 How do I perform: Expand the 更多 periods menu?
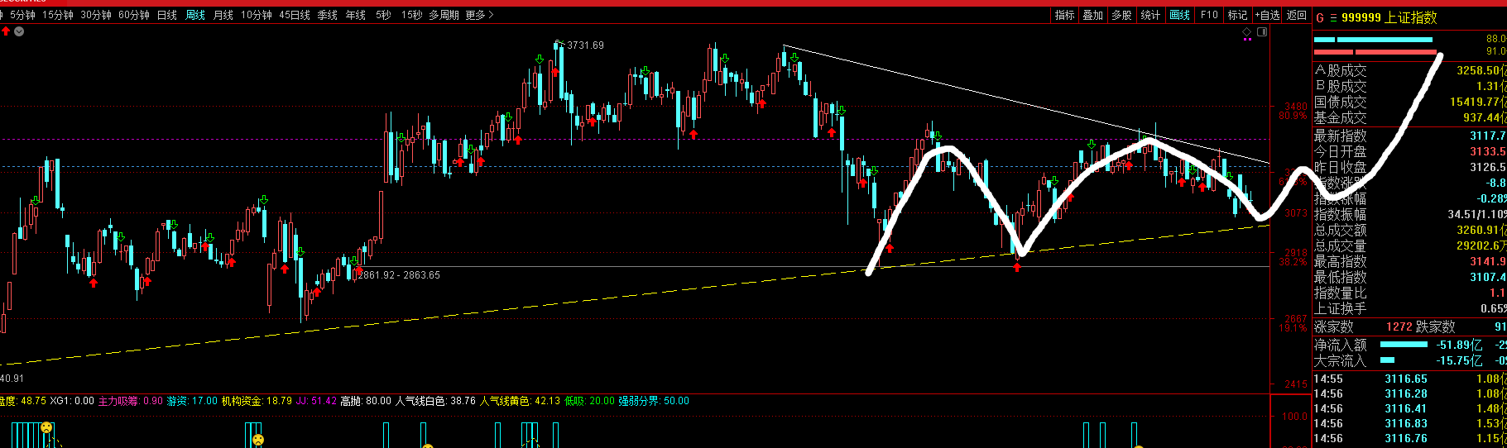click(479, 15)
